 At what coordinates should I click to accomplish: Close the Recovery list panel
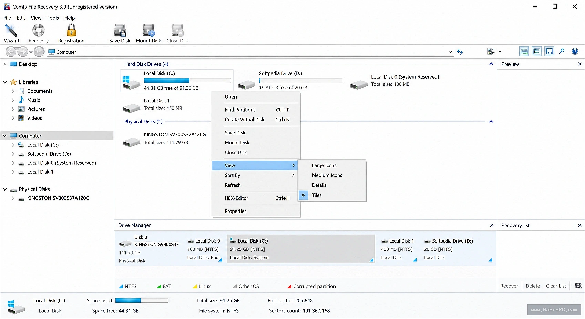tap(579, 225)
